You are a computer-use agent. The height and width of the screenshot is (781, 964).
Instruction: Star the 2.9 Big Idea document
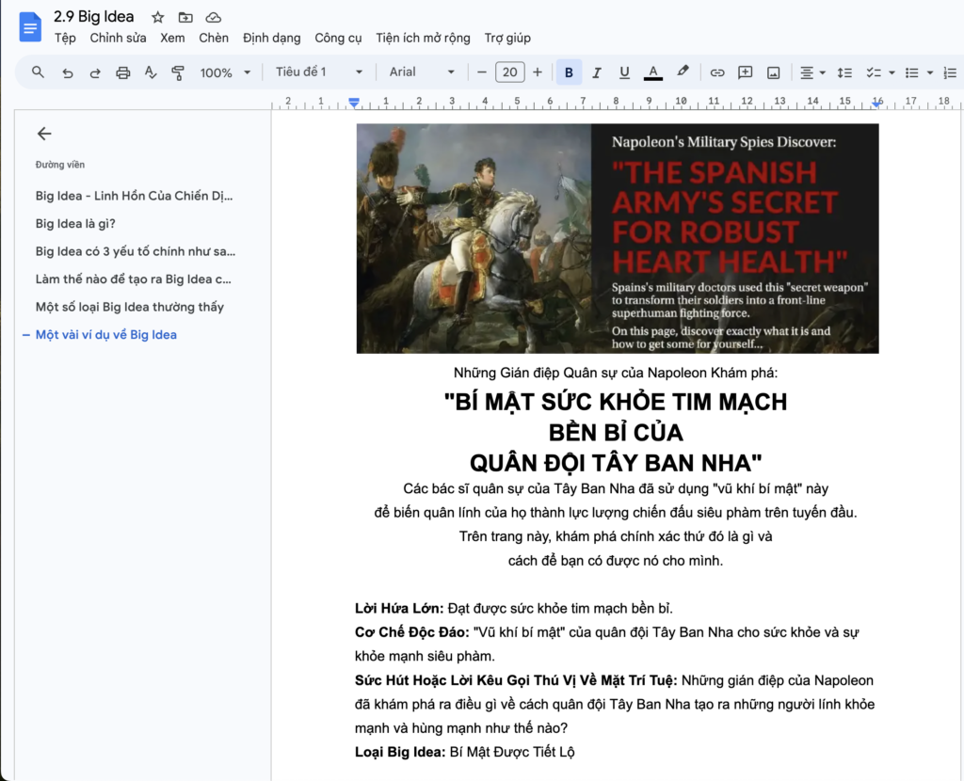point(158,17)
